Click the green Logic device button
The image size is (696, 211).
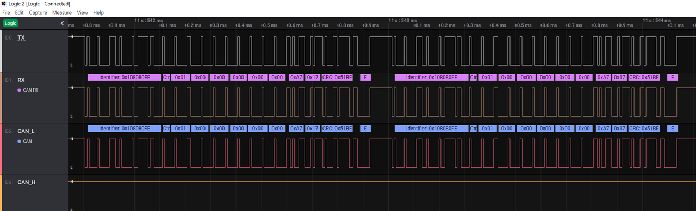[x=11, y=23]
